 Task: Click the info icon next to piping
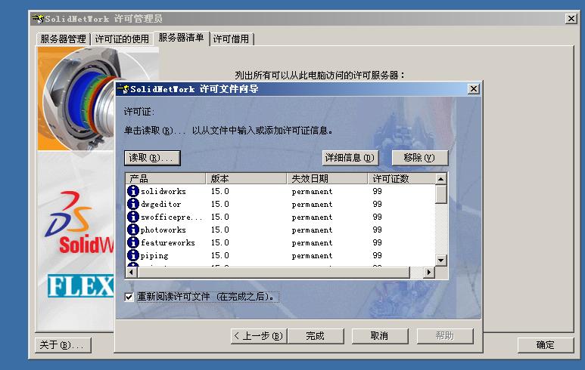(133, 255)
